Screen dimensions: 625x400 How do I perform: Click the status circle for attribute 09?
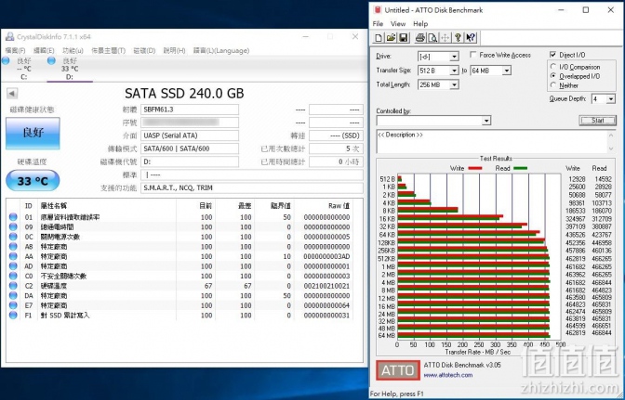(x=13, y=227)
